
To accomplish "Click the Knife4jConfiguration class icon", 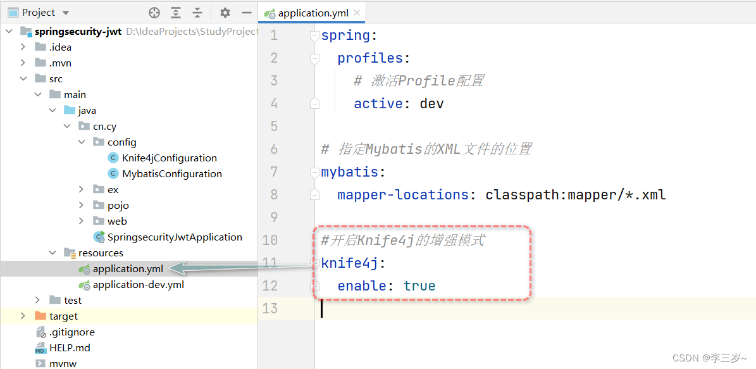I will [113, 158].
